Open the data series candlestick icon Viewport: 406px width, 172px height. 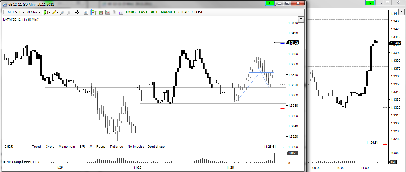[101, 12]
